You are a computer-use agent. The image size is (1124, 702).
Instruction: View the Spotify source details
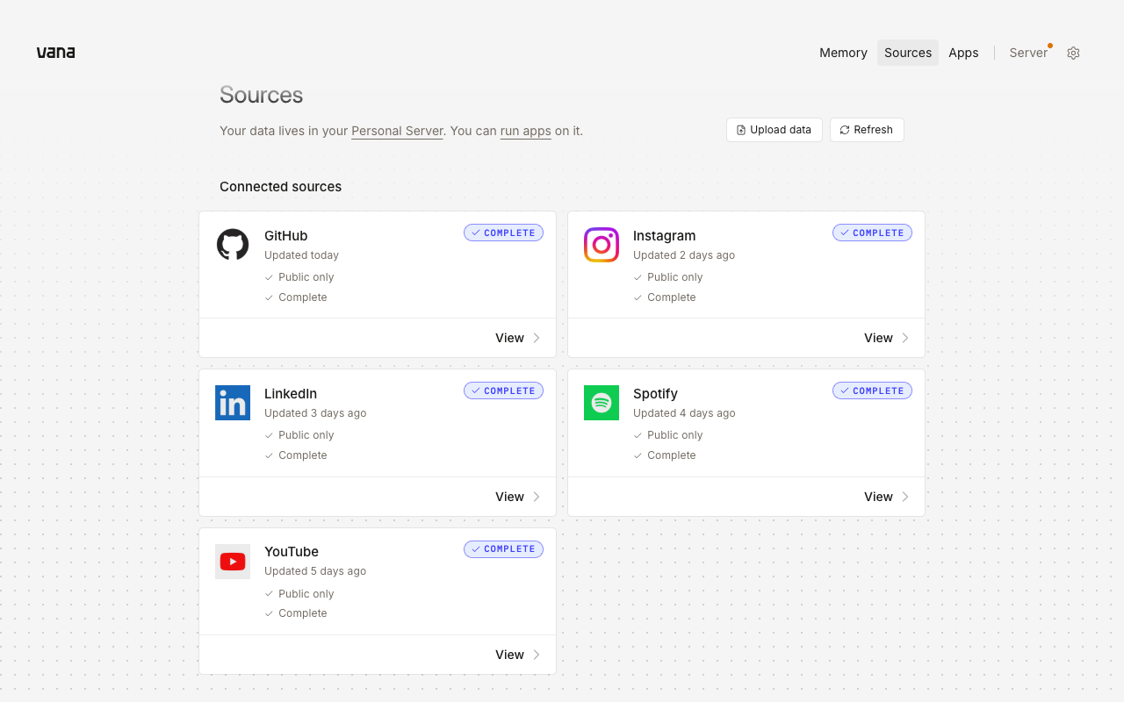pos(887,497)
